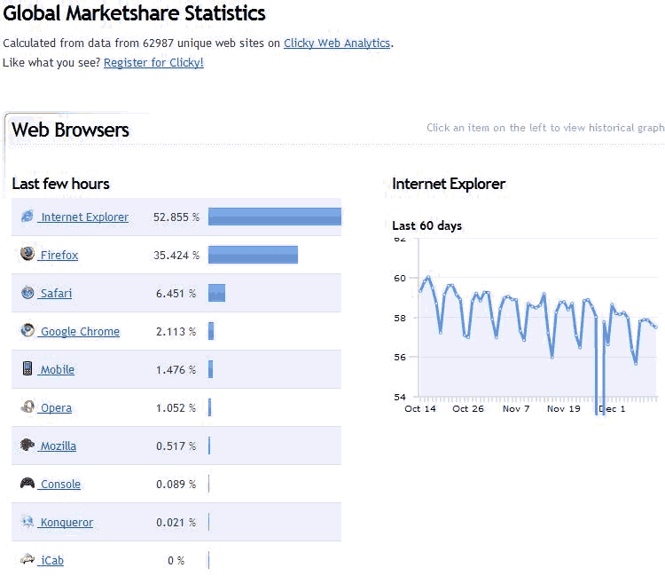Image resolution: width=665 pixels, height=576 pixels.
Task: Click the Console gamepad icon
Action: pos(27,483)
